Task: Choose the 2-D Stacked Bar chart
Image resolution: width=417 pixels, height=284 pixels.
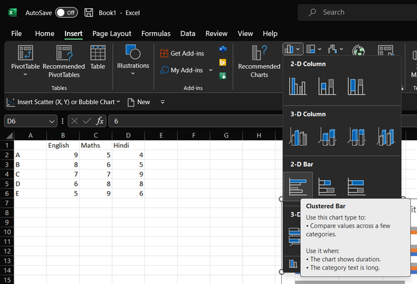Action: pos(327,186)
